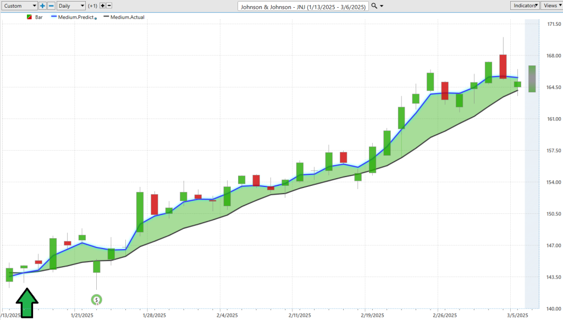This screenshot has width=563, height=320.
Task: Click the 157.50 price axis label
Action: coord(554,151)
